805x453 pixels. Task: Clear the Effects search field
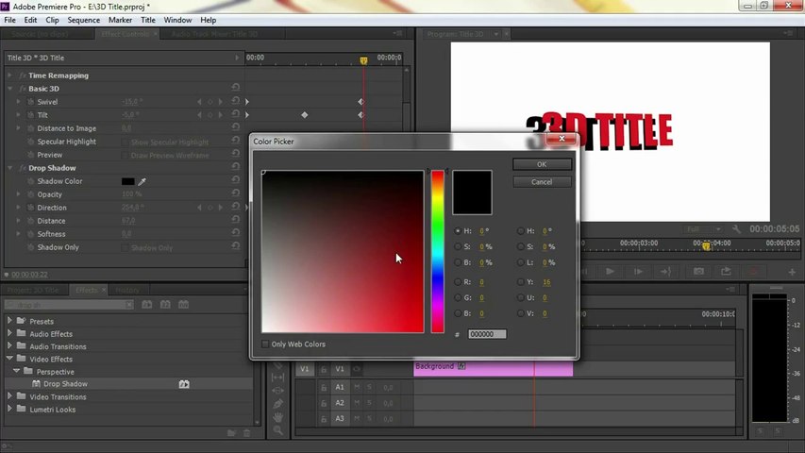coord(129,305)
